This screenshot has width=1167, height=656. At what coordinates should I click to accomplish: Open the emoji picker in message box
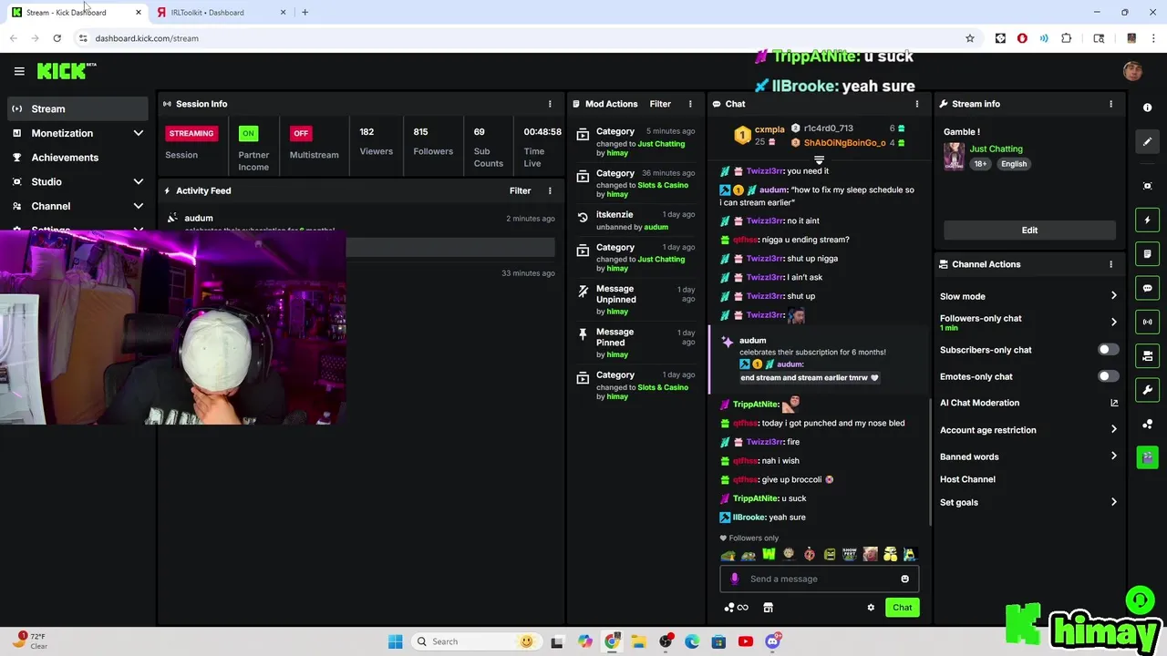[904, 579]
